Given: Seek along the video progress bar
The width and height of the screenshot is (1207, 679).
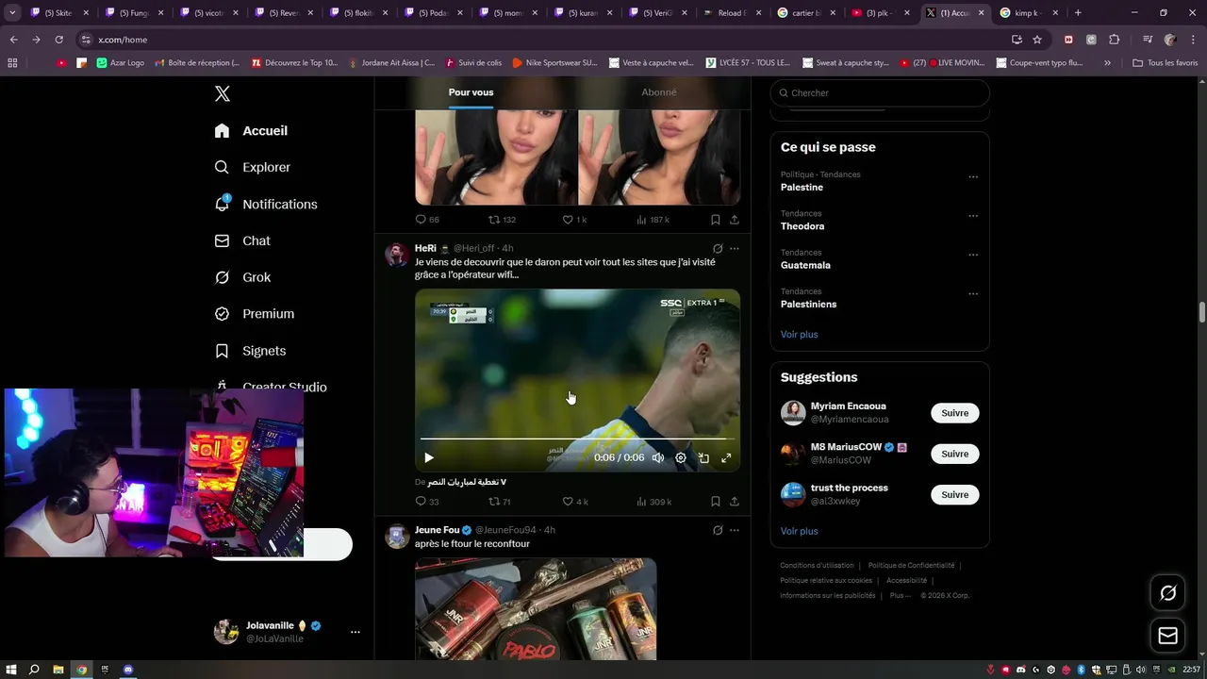Looking at the screenshot, I should tap(577, 439).
